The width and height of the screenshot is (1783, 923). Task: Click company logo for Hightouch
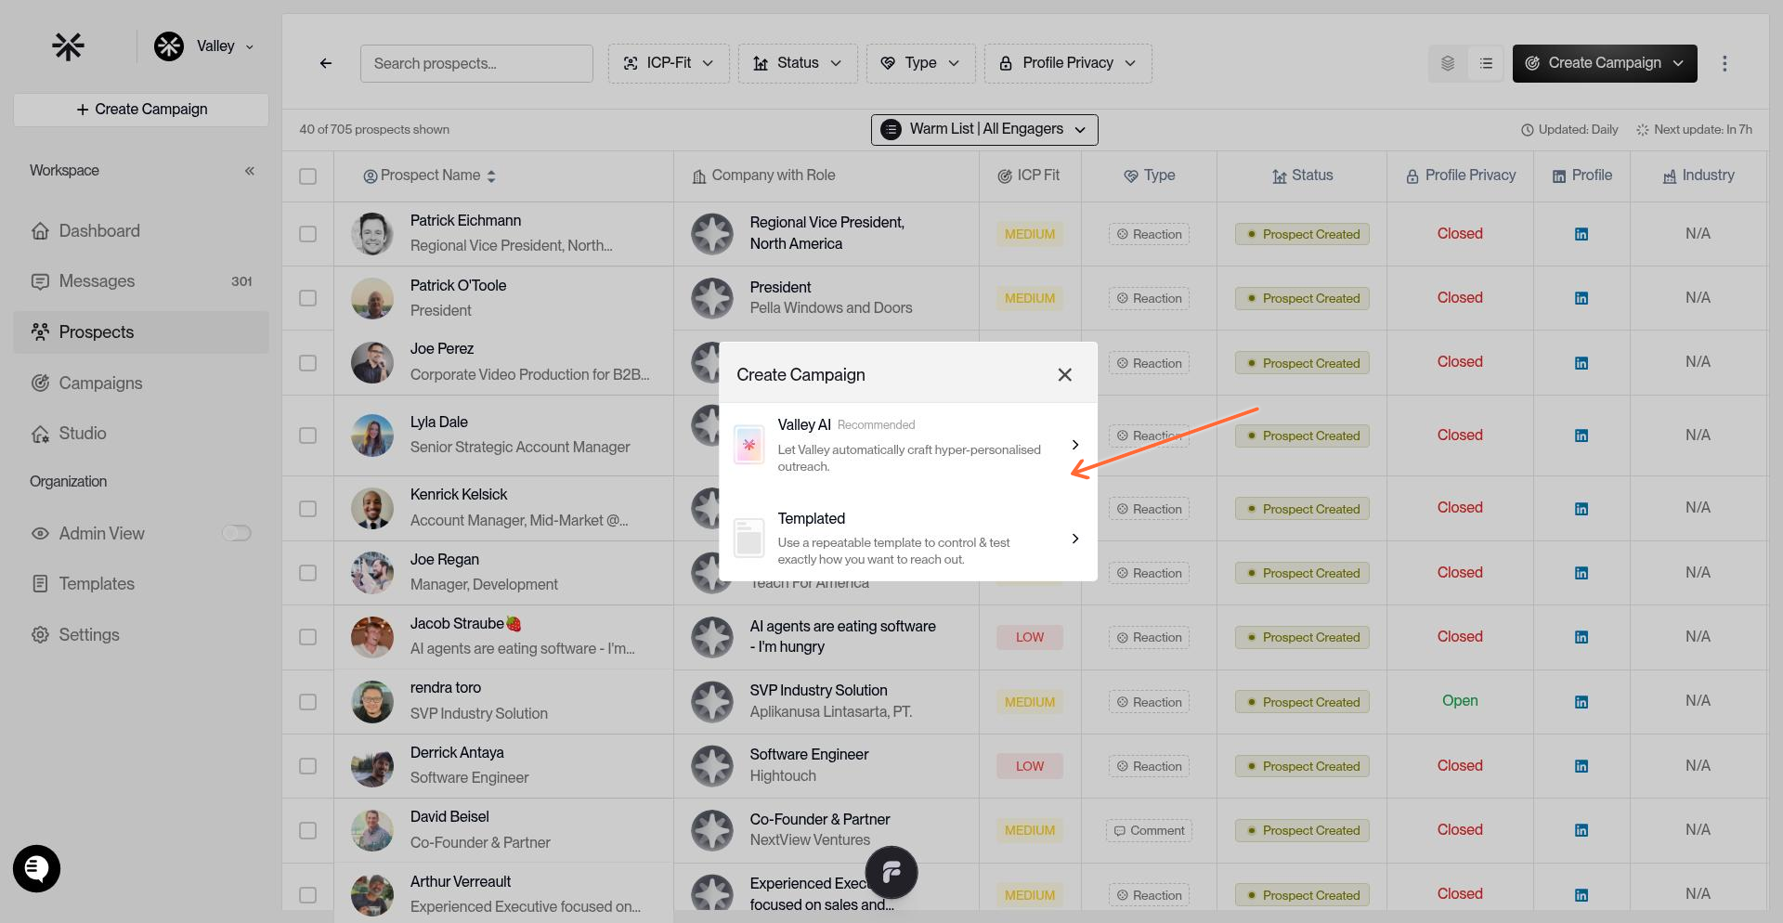point(712,766)
